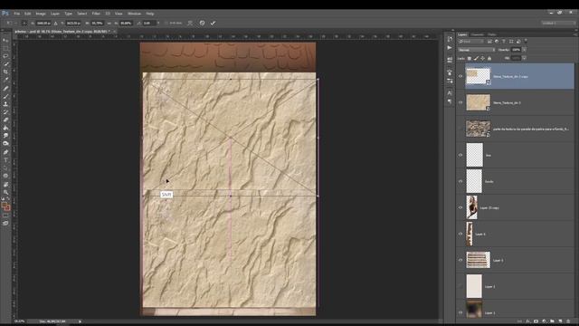Hide the Stone_Texture copy top layer
The height and width of the screenshot is (326, 579).
pyautogui.click(x=460, y=76)
